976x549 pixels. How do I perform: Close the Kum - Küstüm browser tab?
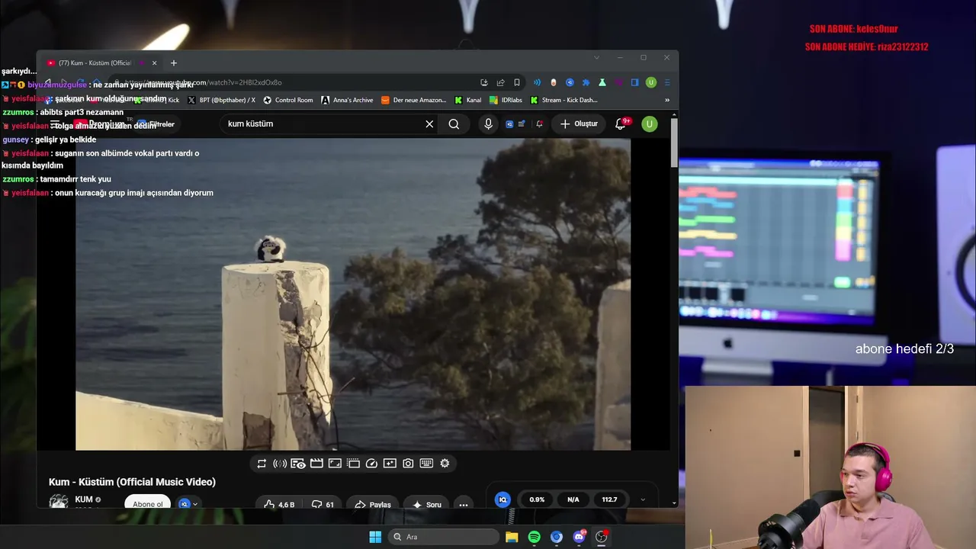155,63
